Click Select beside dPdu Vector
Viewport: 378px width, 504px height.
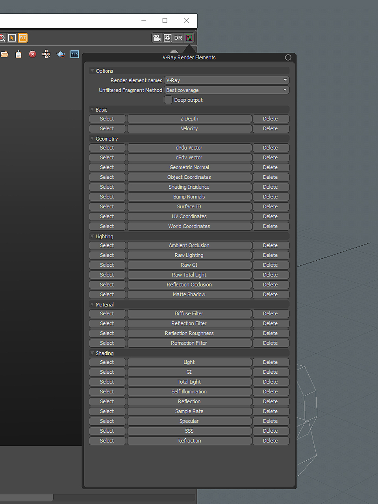pos(107,148)
